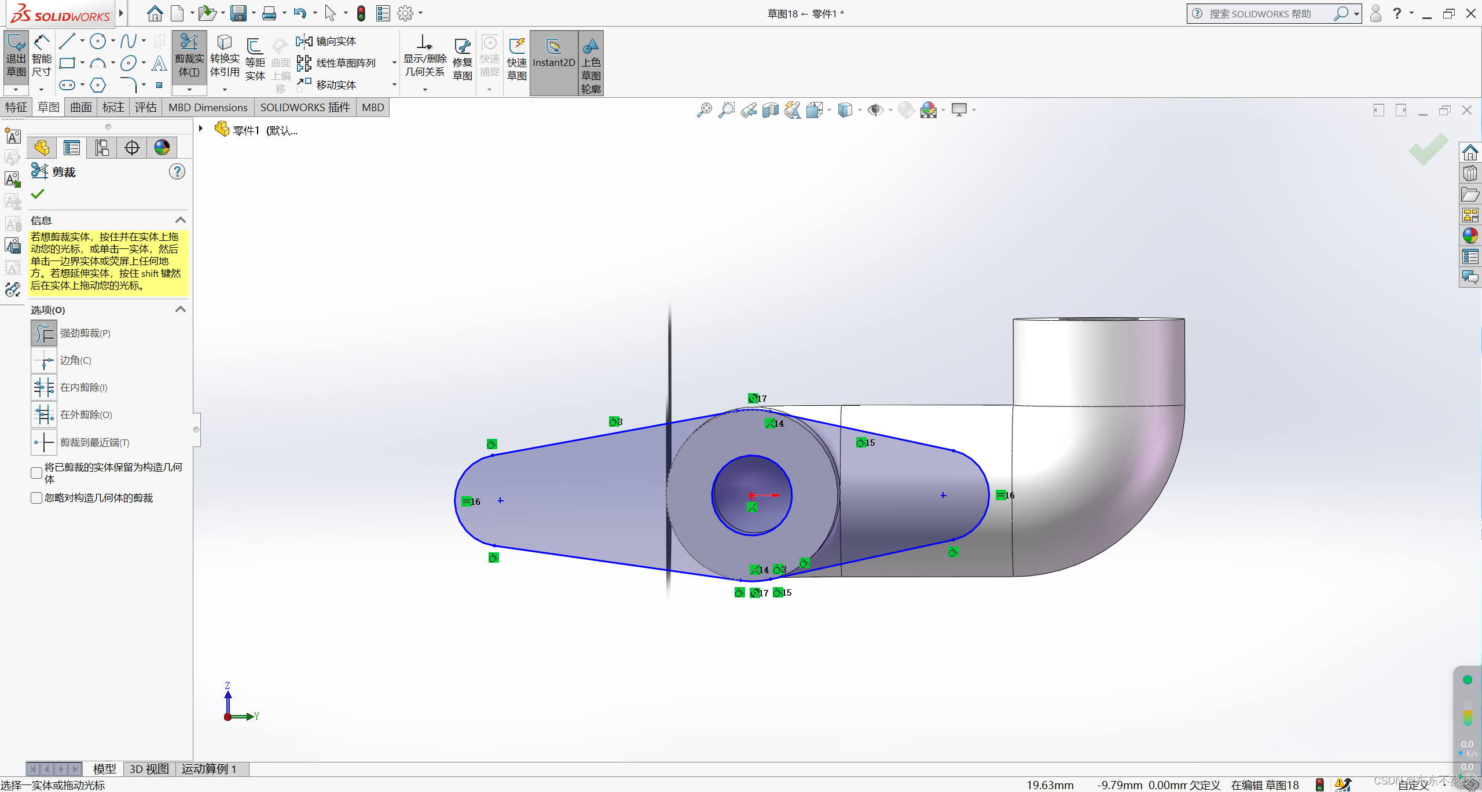Open Appearances color ball in task pane
This screenshot has width=1482, height=792.
1470,236
